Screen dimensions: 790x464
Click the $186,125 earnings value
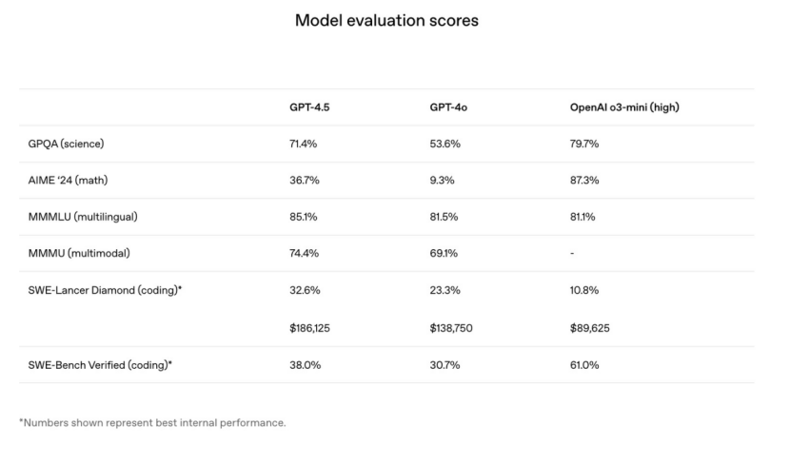[309, 328]
